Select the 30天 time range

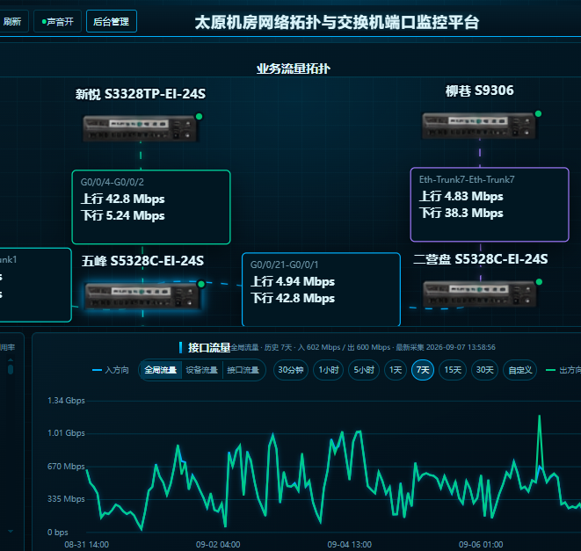click(484, 370)
